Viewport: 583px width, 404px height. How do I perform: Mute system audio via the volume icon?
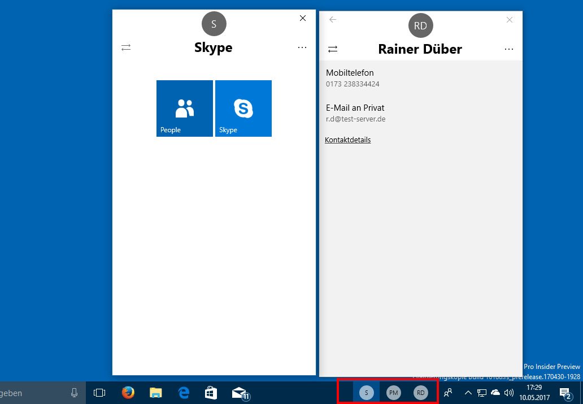(x=508, y=392)
